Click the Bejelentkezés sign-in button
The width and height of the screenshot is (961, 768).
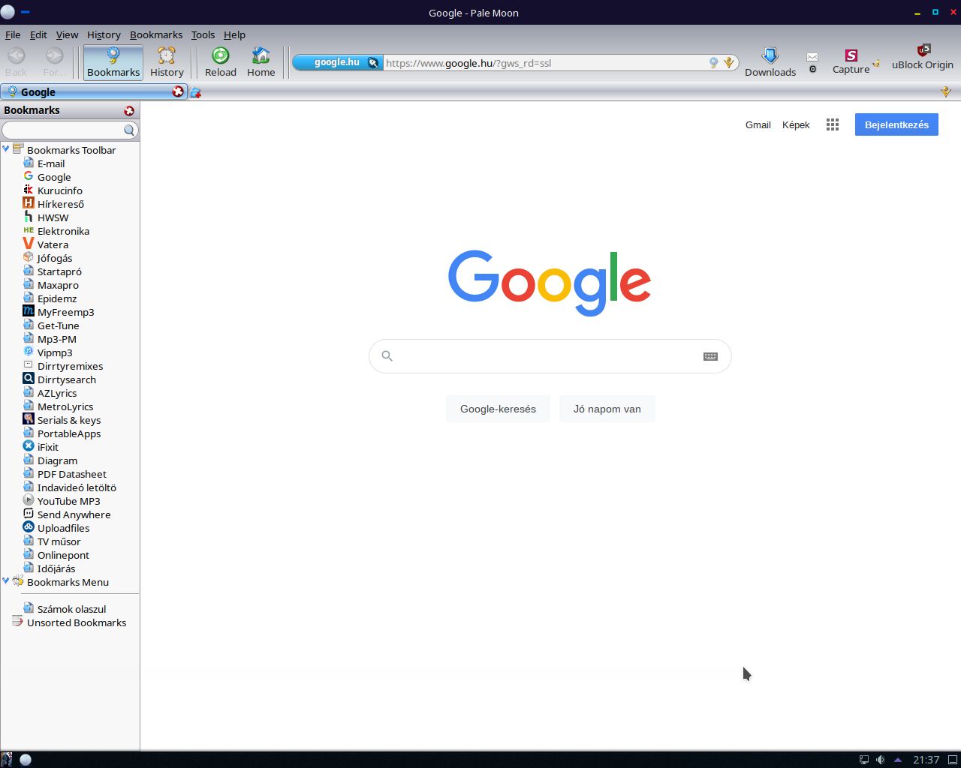[x=896, y=124]
